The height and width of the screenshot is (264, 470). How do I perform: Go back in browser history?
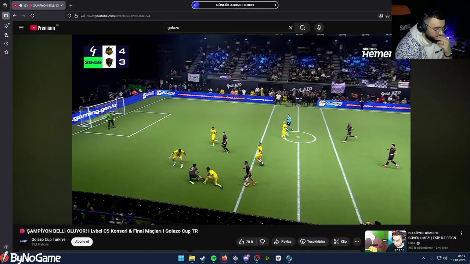coord(15,16)
